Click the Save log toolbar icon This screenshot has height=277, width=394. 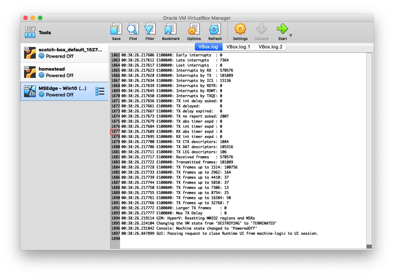pyautogui.click(x=116, y=29)
